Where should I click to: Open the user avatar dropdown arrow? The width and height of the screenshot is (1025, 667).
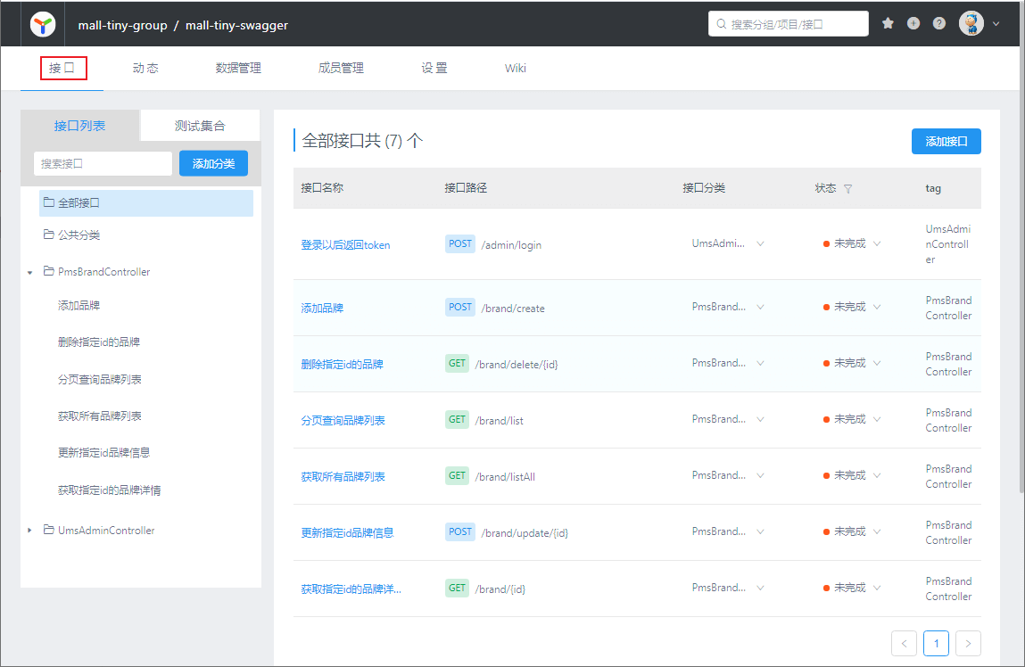coord(996,24)
